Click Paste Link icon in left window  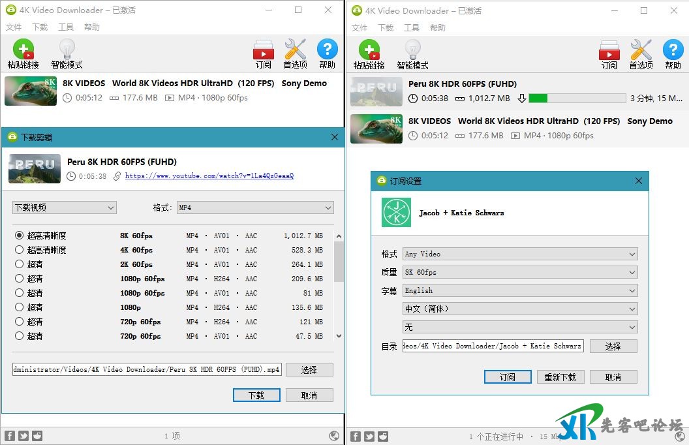[x=23, y=50]
